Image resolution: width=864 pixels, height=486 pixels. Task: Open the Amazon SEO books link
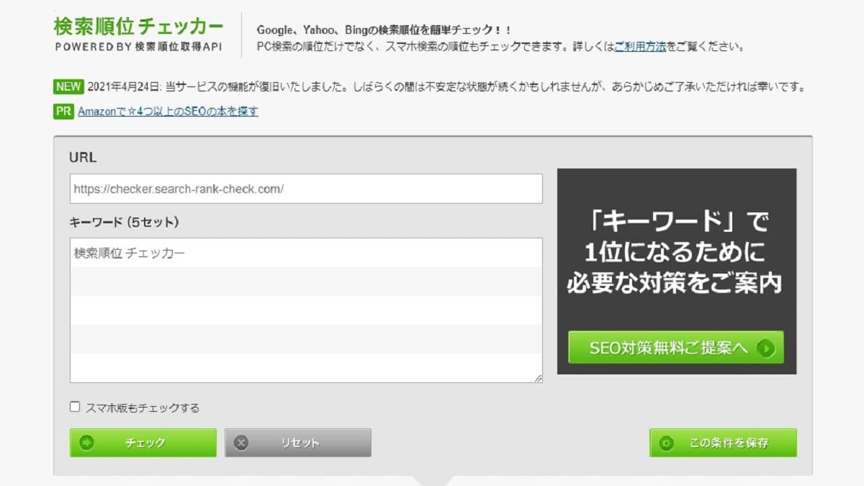click(168, 111)
